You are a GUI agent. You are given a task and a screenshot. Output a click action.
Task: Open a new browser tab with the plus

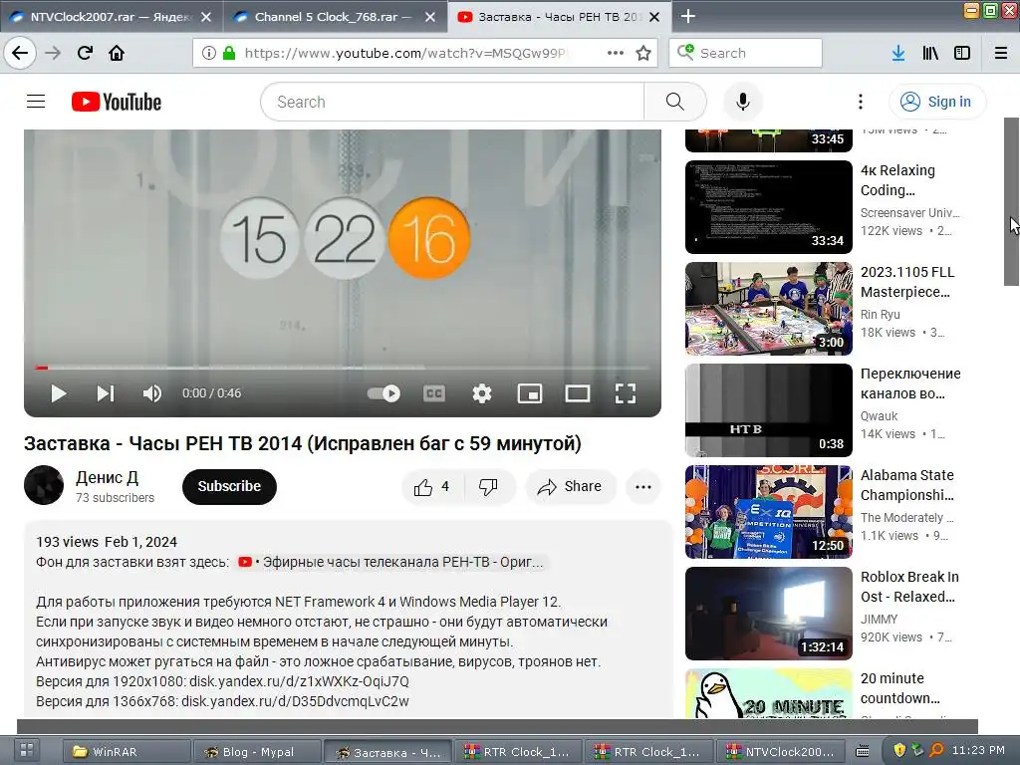[x=687, y=16]
